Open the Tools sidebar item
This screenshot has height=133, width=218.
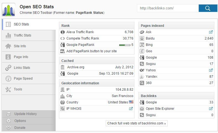(x=29, y=89)
